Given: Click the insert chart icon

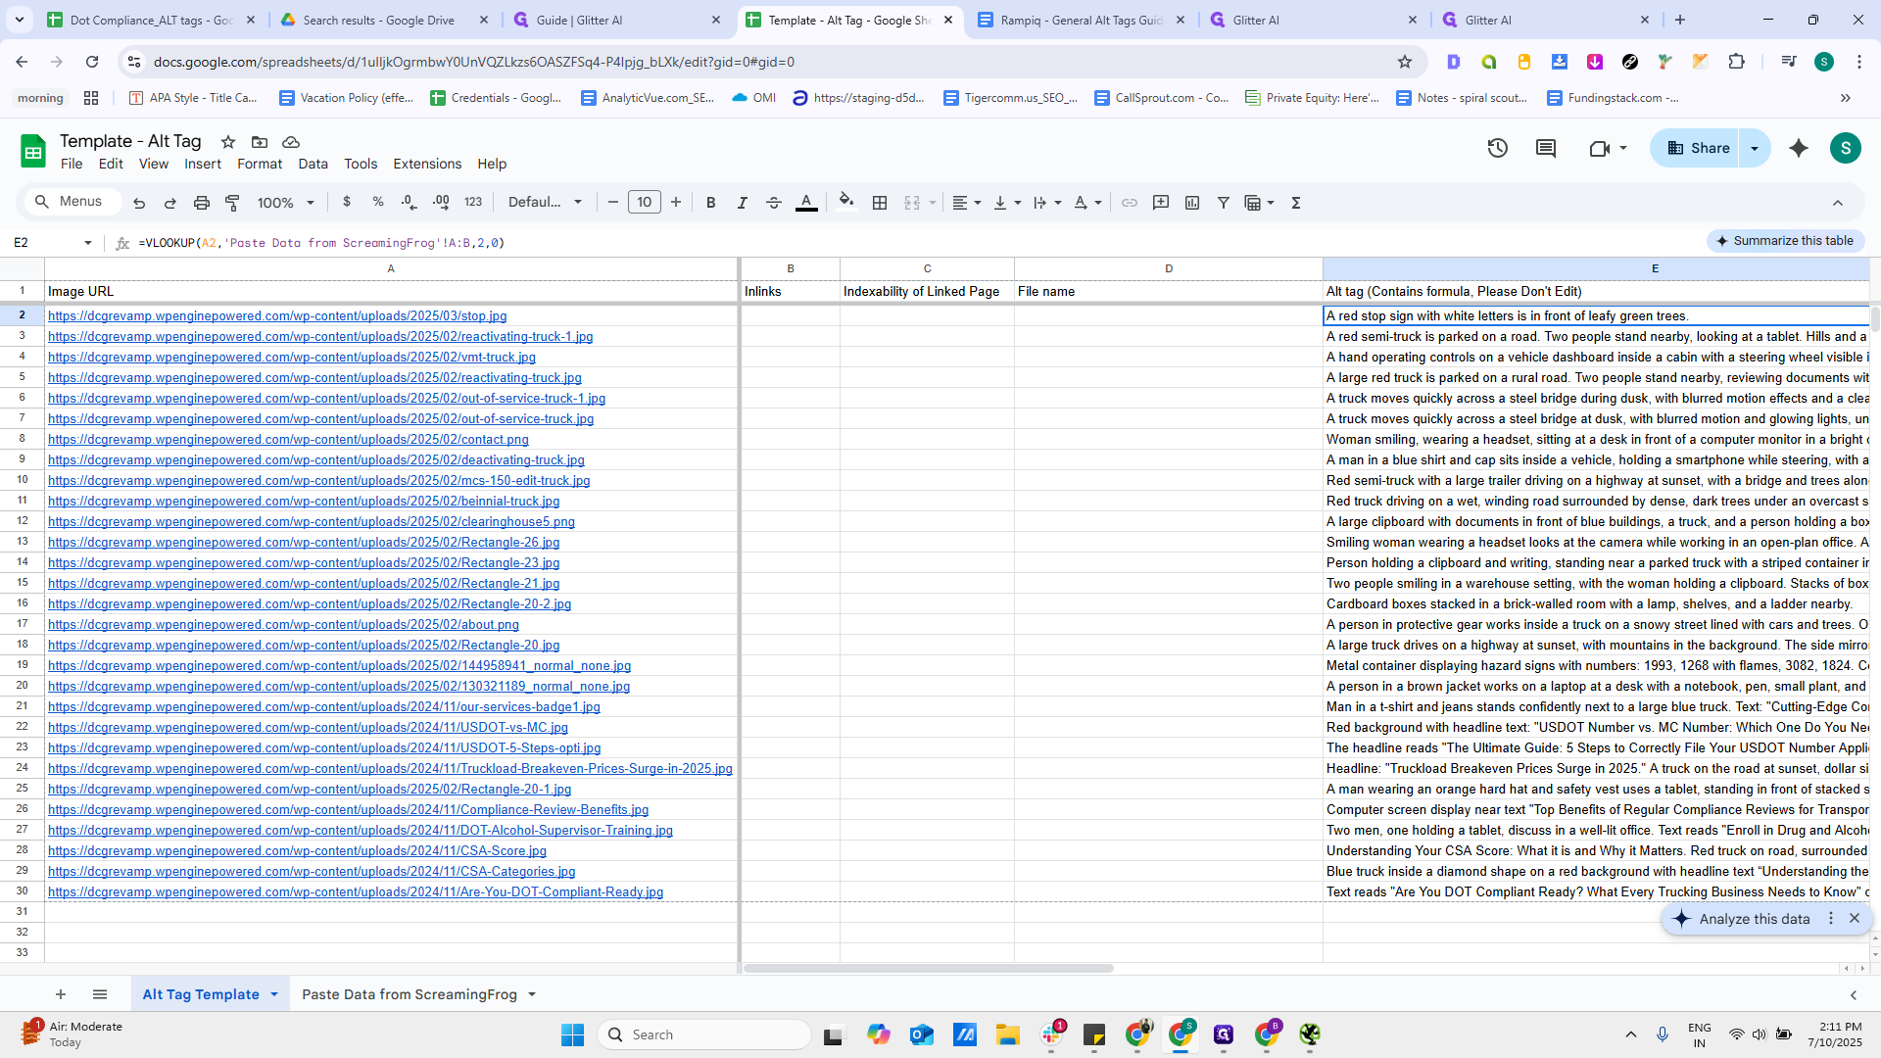Looking at the screenshot, I should click(x=1192, y=203).
